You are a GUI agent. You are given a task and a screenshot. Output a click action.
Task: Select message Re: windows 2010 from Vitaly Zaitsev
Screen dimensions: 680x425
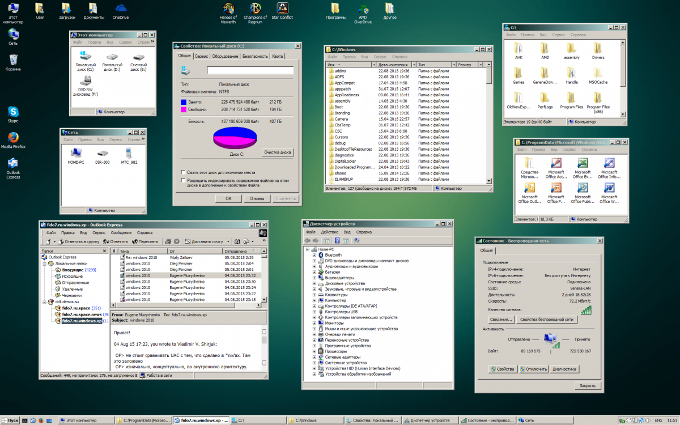click(x=187, y=257)
